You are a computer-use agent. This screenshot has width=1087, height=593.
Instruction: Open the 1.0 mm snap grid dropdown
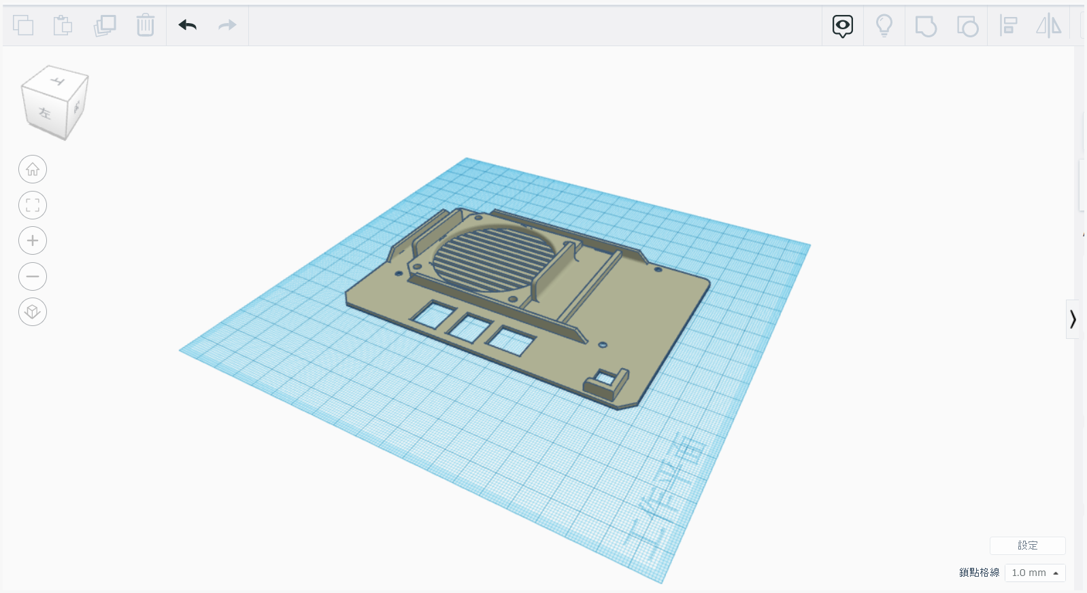(1035, 573)
